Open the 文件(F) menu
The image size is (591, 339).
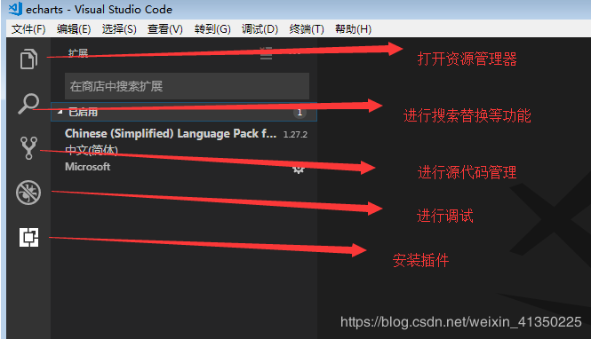coord(28,29)
